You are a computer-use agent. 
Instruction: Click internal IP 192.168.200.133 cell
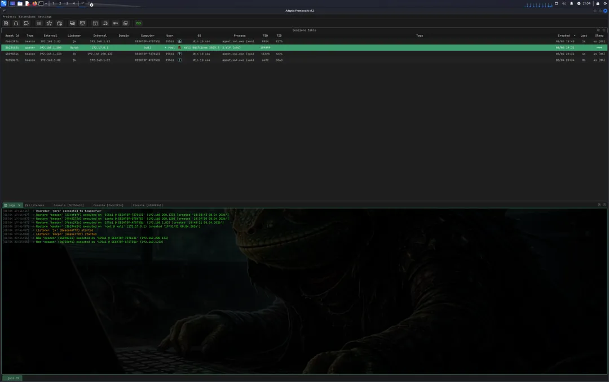click(100, 54)
